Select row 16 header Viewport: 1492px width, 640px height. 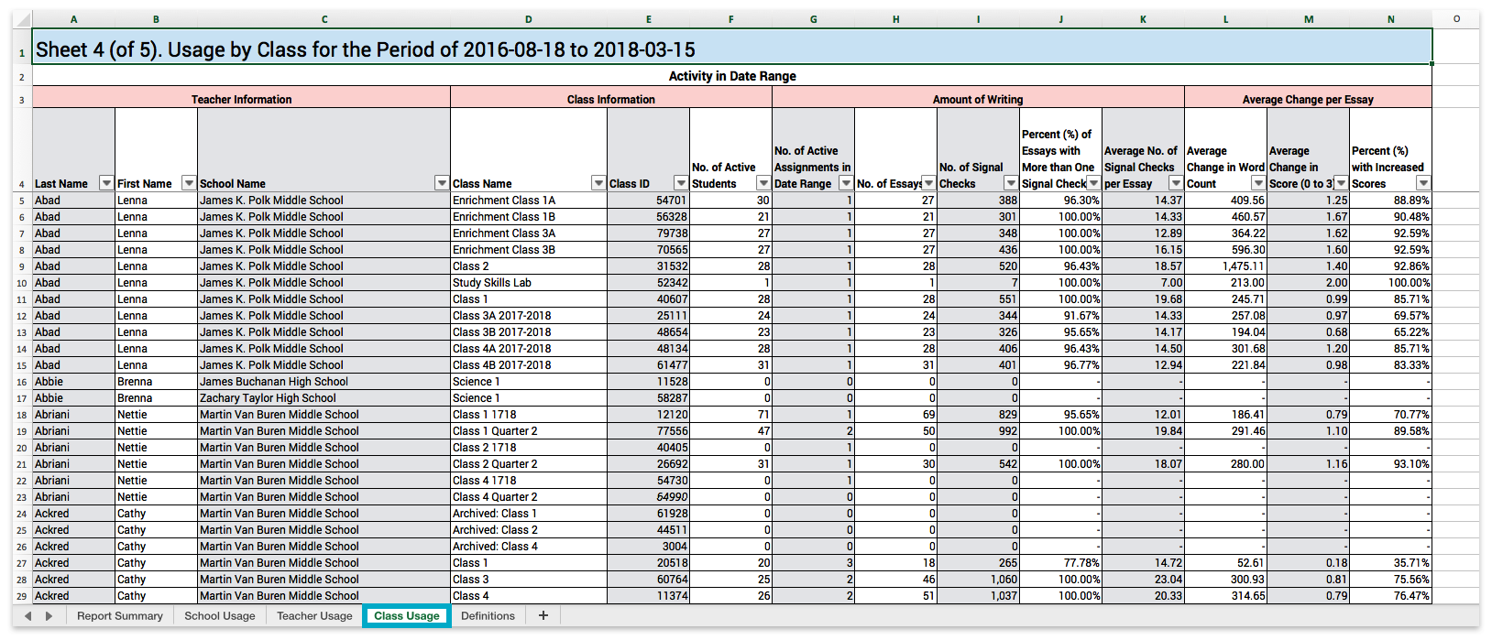click(22, 382)
